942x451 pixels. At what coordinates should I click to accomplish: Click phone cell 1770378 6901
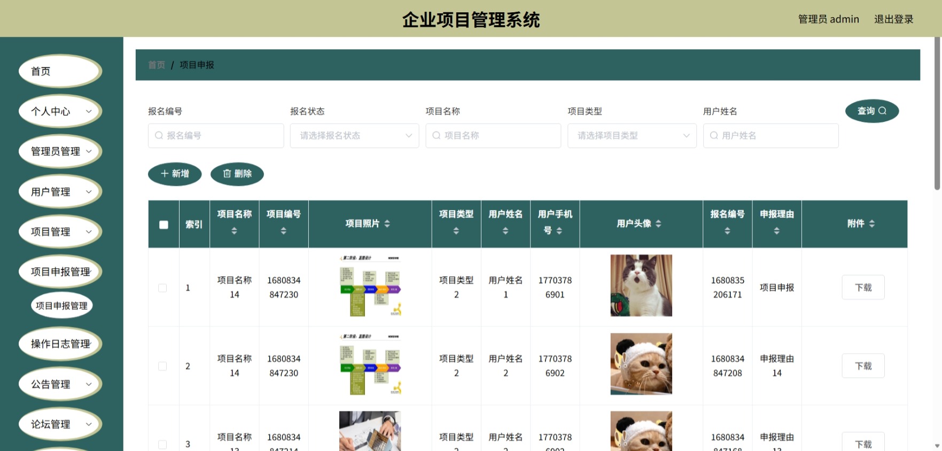pyautogui.click(x=555, y=287)
